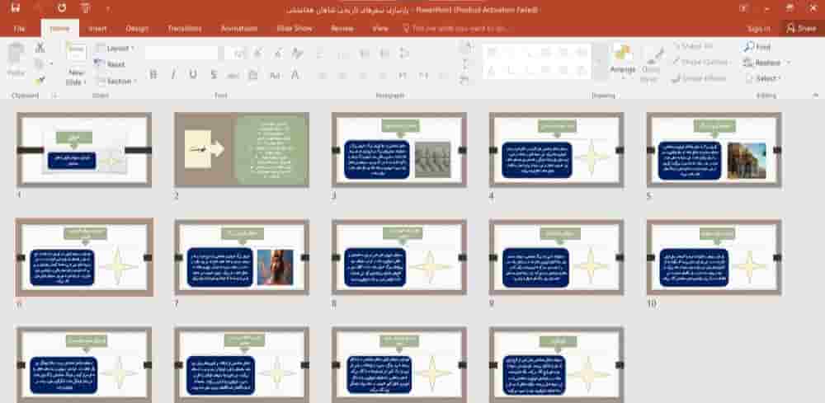This screenshot has height=403, width=825.
Task: Toggle Bold formatting
Action: (153, 75)
